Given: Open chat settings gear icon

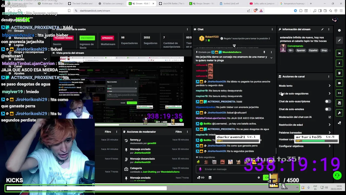Looking at the screenshot, I should tap(259, 178).
